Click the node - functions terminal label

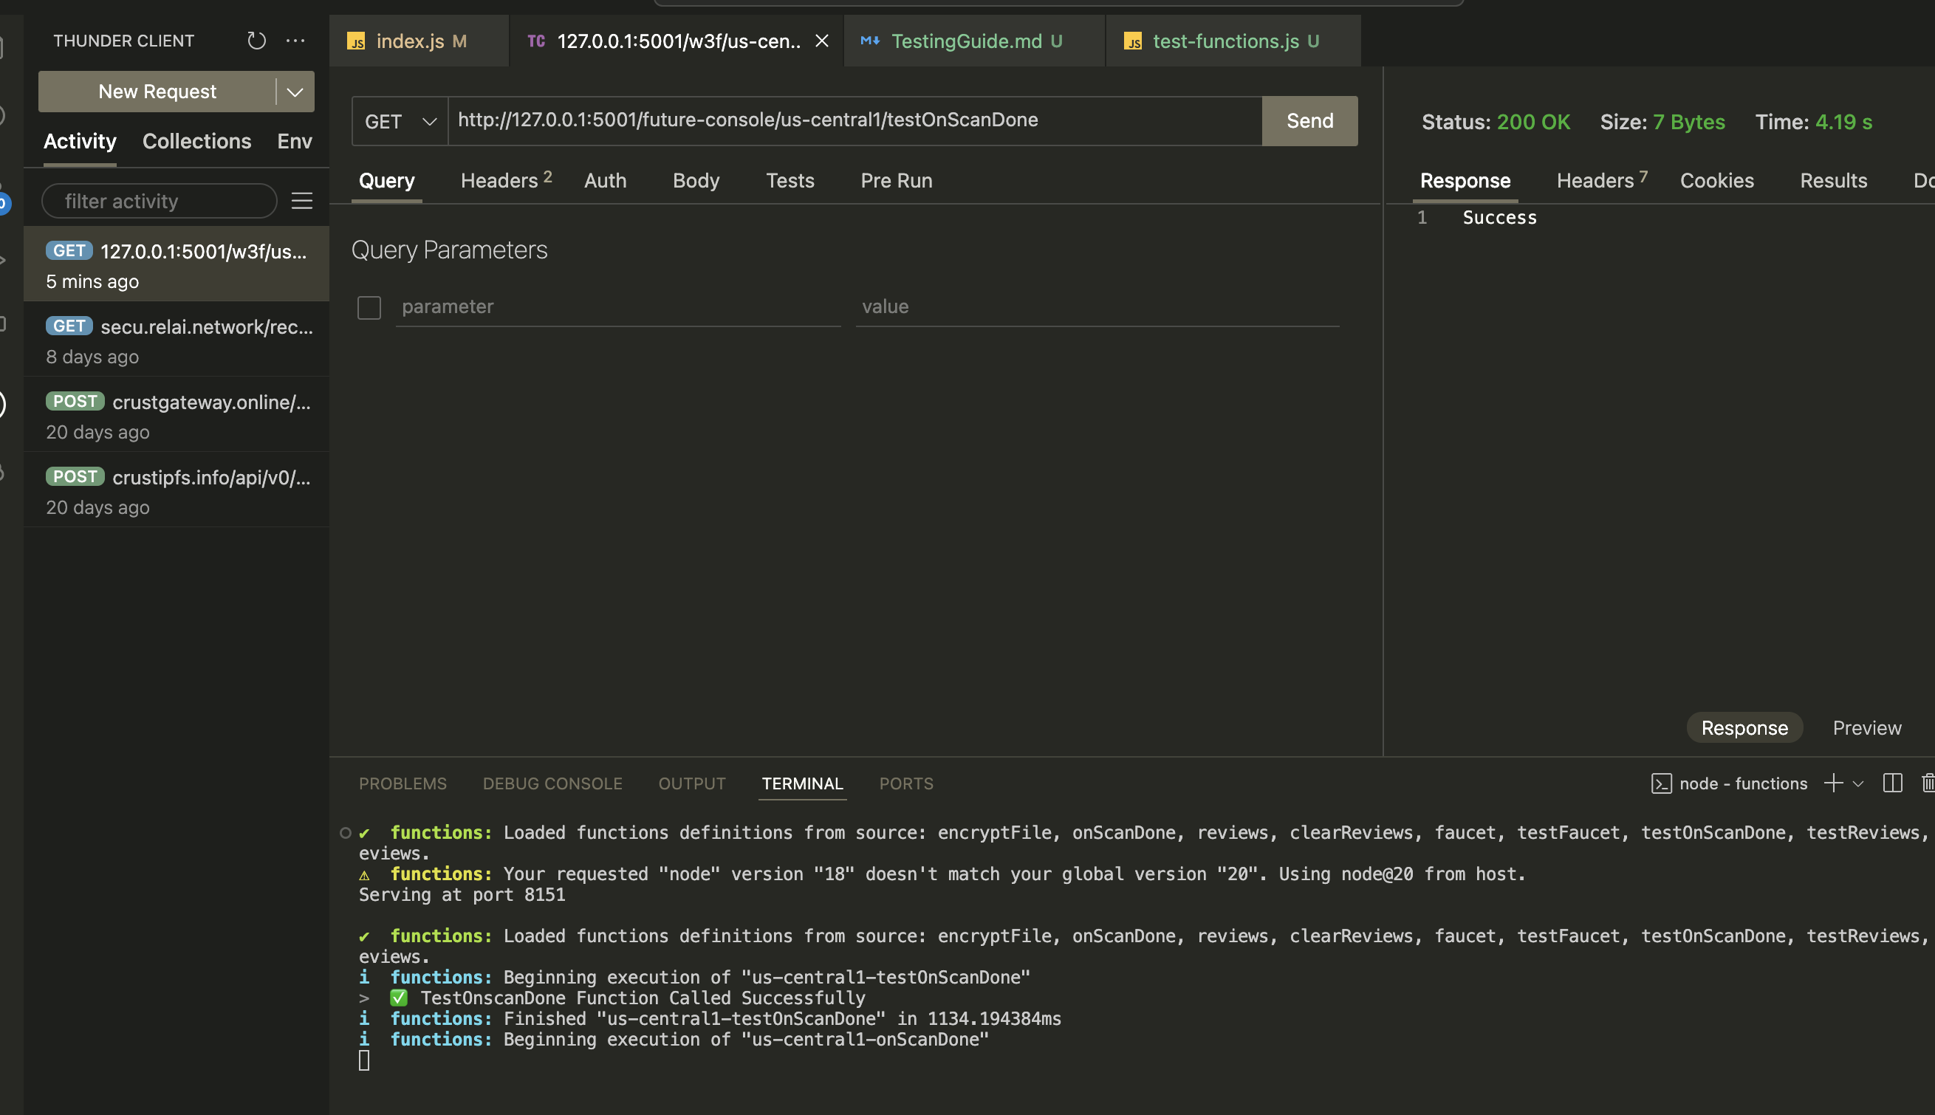tap(1743, 783)
